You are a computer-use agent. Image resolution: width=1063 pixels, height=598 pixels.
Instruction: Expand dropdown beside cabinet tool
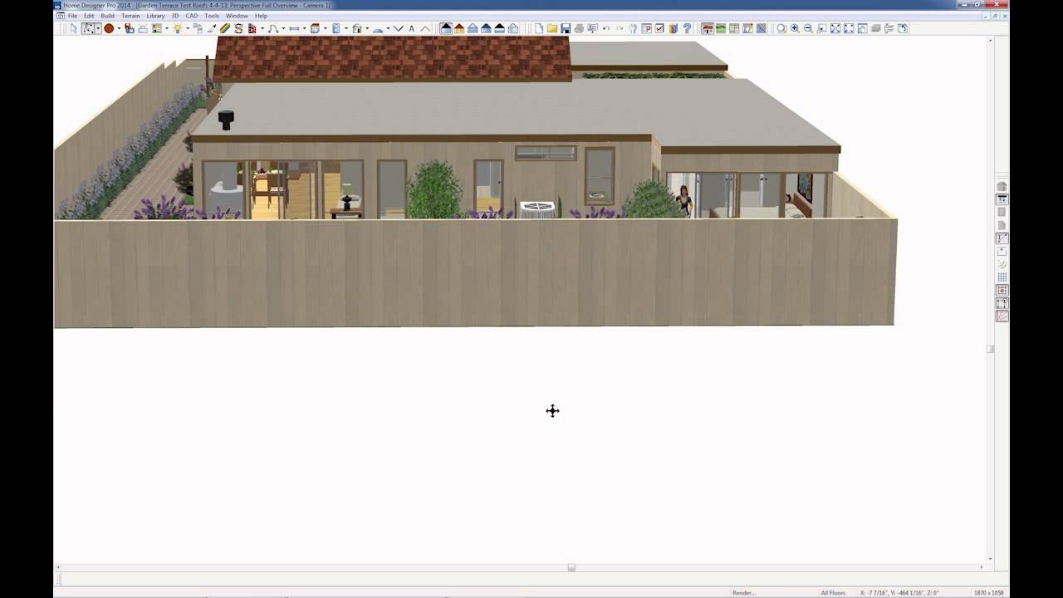[x=325, y=28]
